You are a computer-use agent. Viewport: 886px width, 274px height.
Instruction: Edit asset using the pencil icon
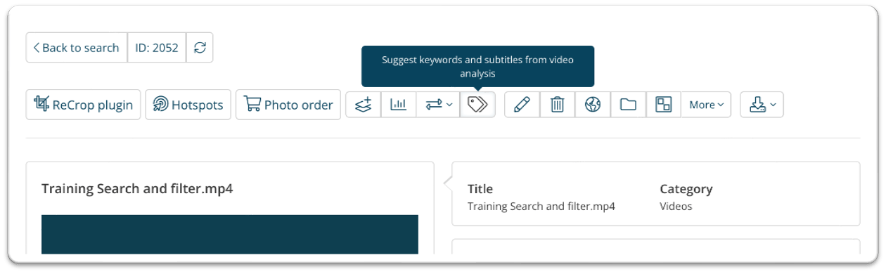(x=522, y=105)
